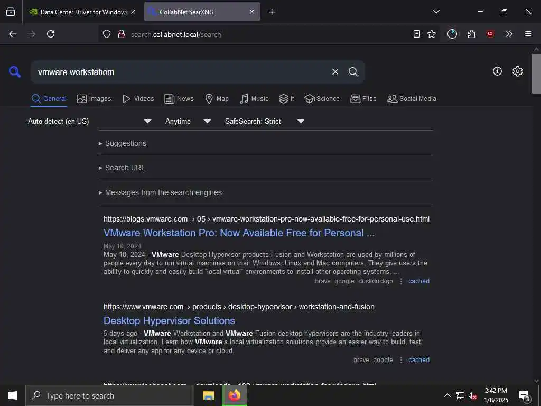541x406 pixels.
Task: Close the CollabNet SearXNG tab
Action: pos(252,12)
